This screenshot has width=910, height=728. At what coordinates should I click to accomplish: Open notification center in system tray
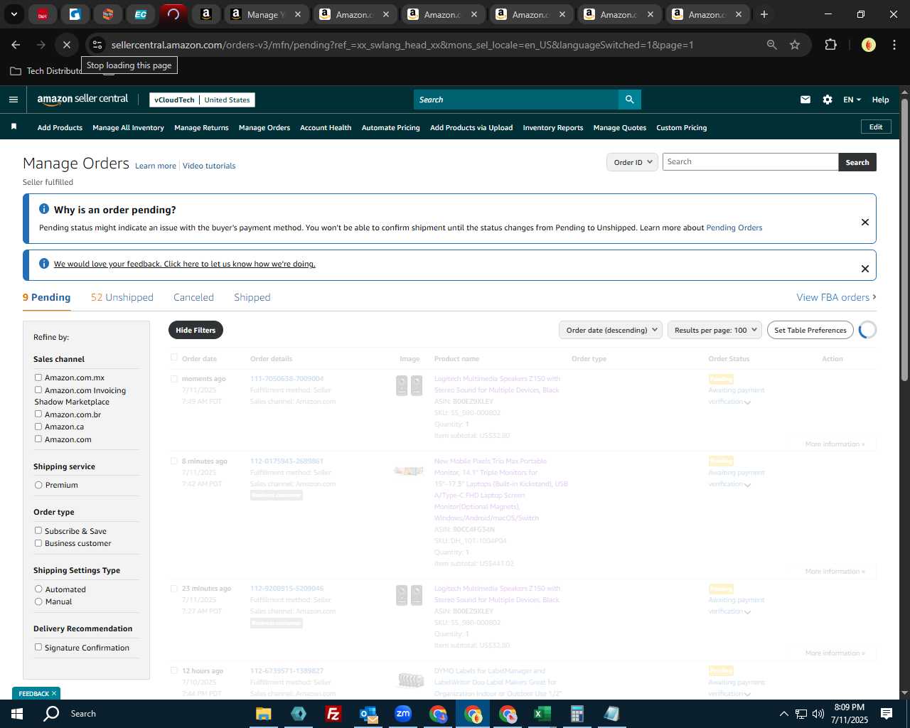(886, 714)
